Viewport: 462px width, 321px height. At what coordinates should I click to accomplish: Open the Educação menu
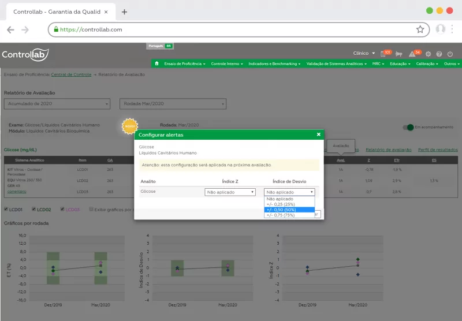point(400,64)
